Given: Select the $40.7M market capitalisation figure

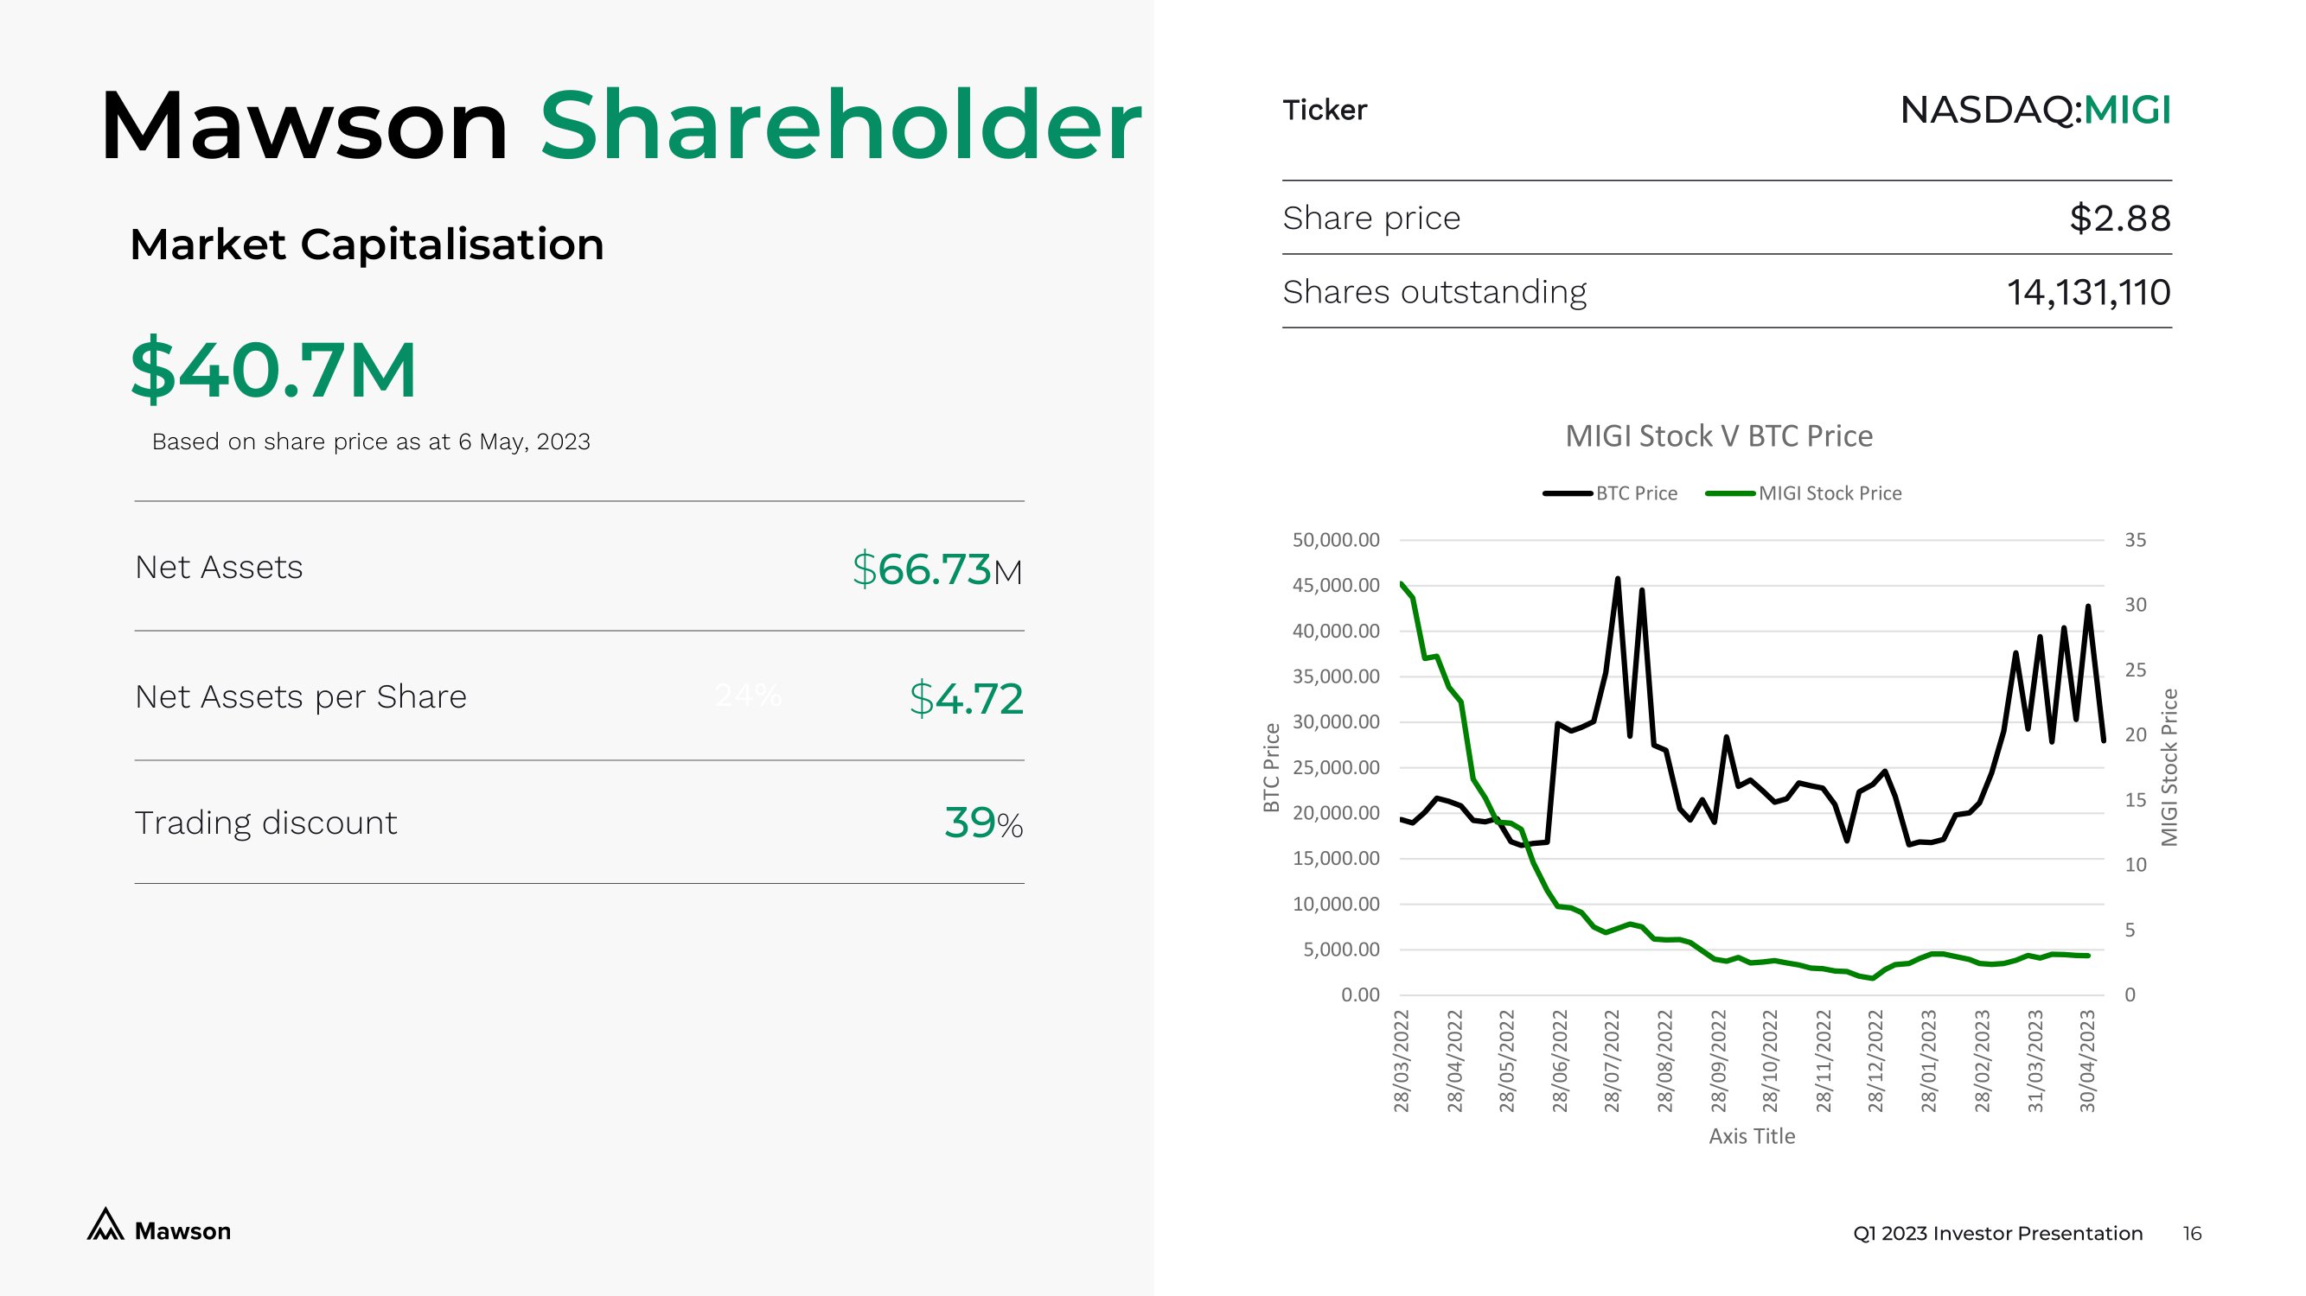Looking at the screenshot, I should pyautogui.click(x=274, y=370).
